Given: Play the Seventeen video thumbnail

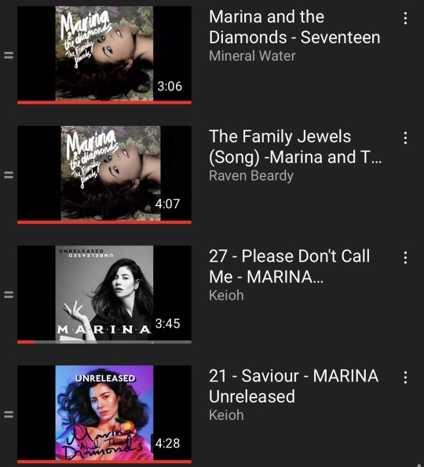Looking at the screenshot, I should 104,55.
